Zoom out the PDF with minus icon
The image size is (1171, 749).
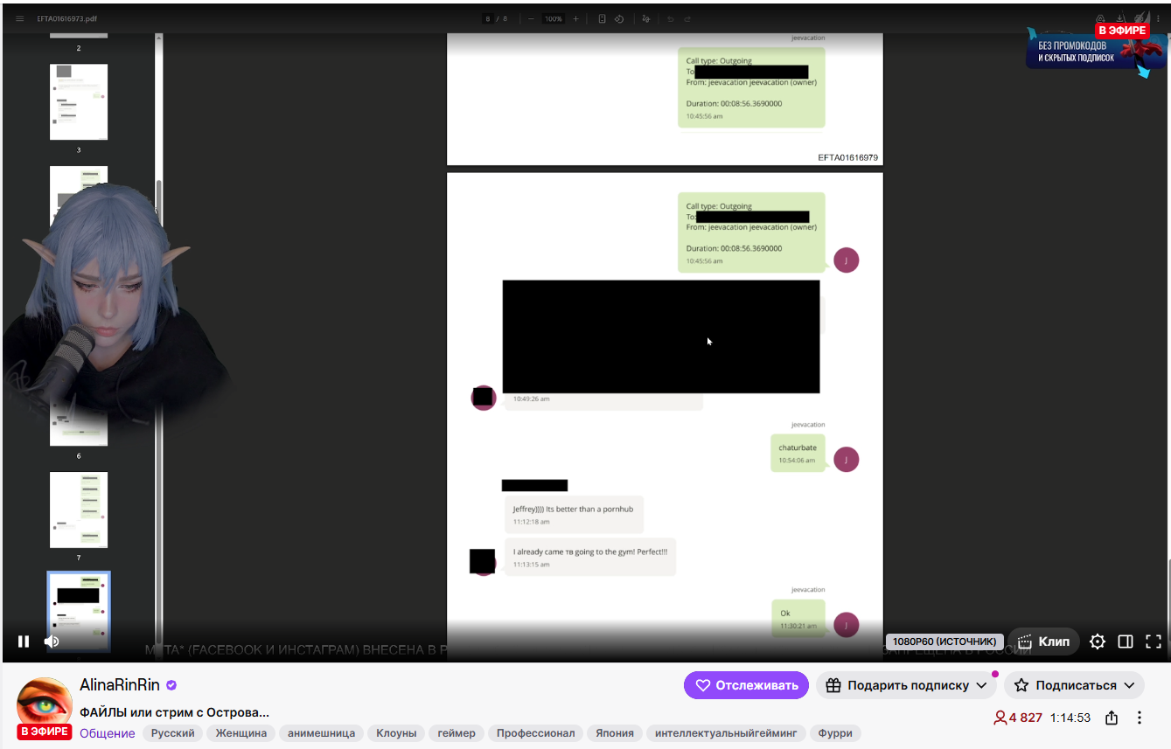point(531,18)
